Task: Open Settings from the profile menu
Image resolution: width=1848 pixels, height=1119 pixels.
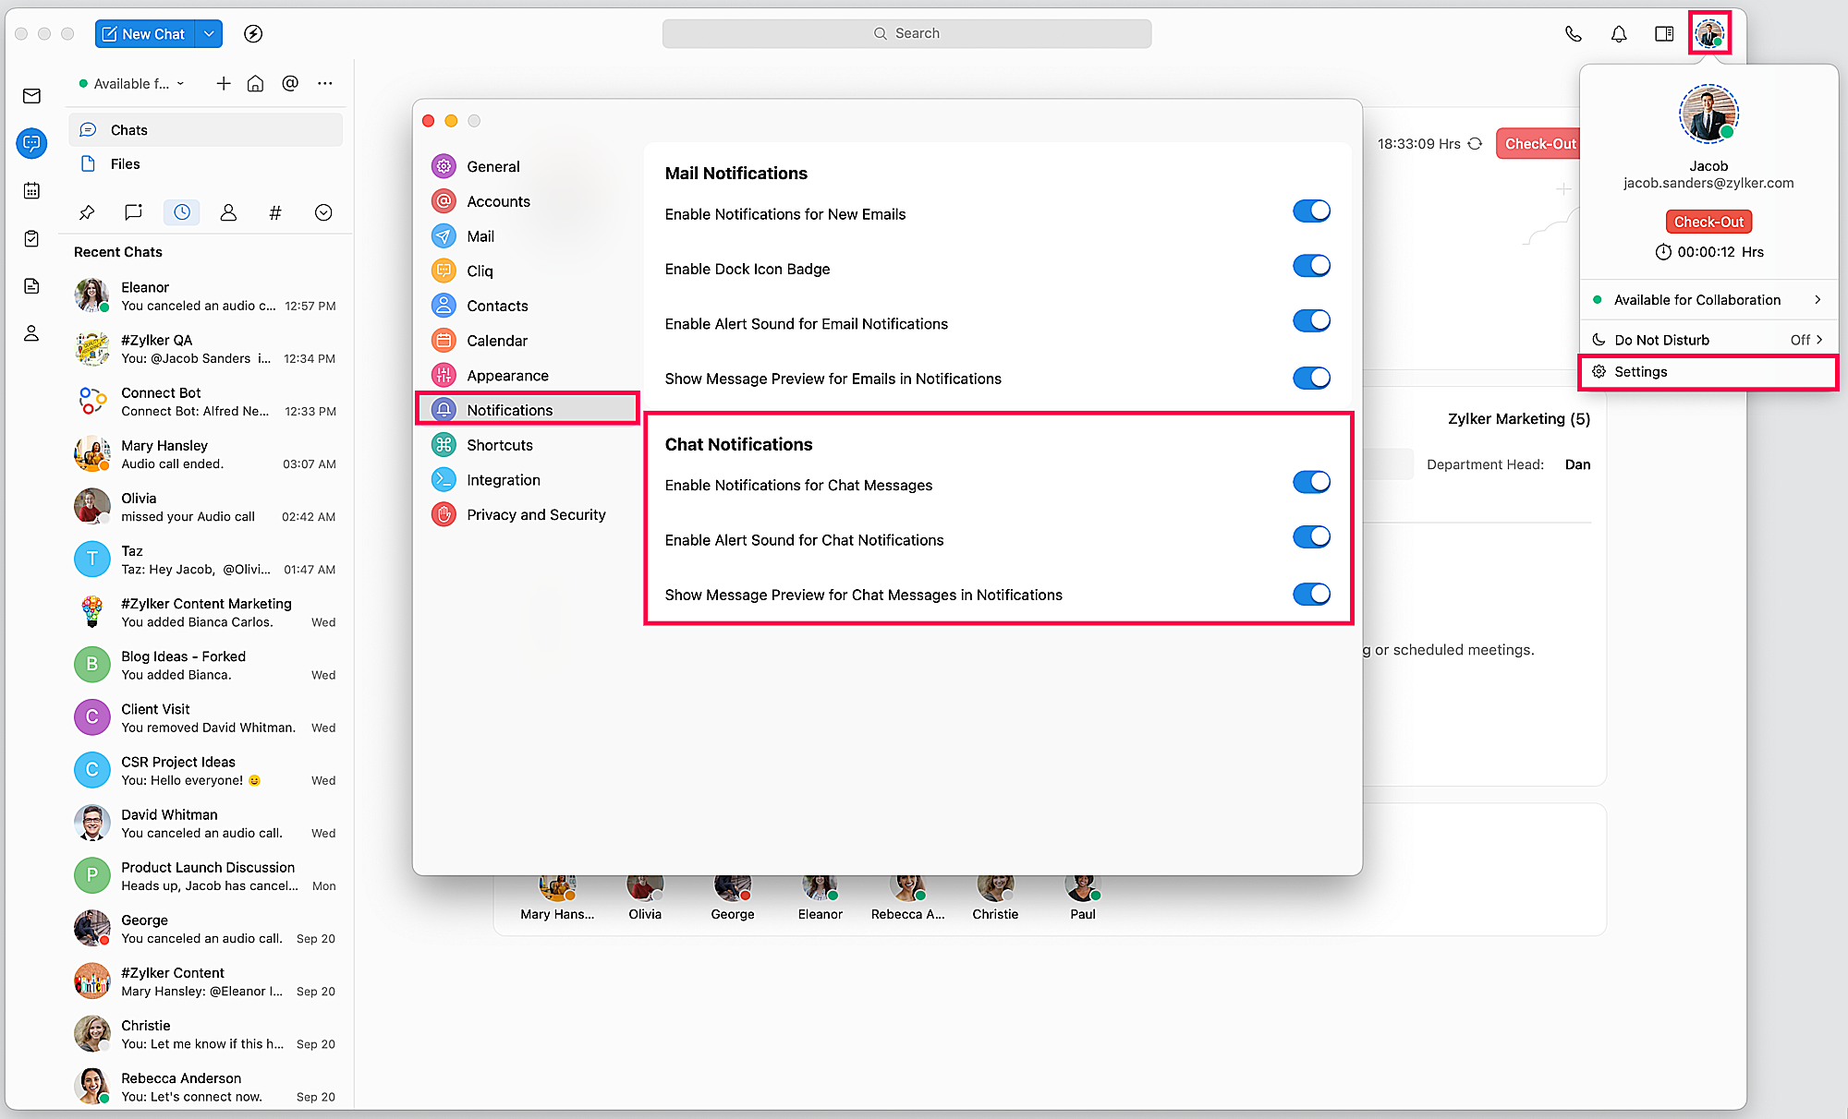Action: point(1641,372)
